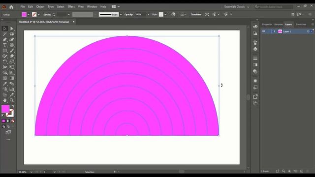
Task: Open Recolor Artwork wheel icon
Action: (173, 14)
